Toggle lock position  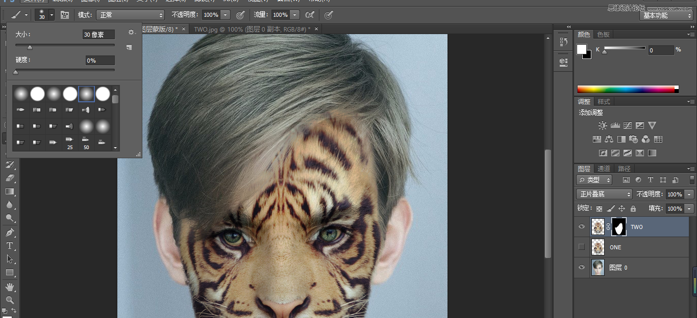click(x=621, y=209)
